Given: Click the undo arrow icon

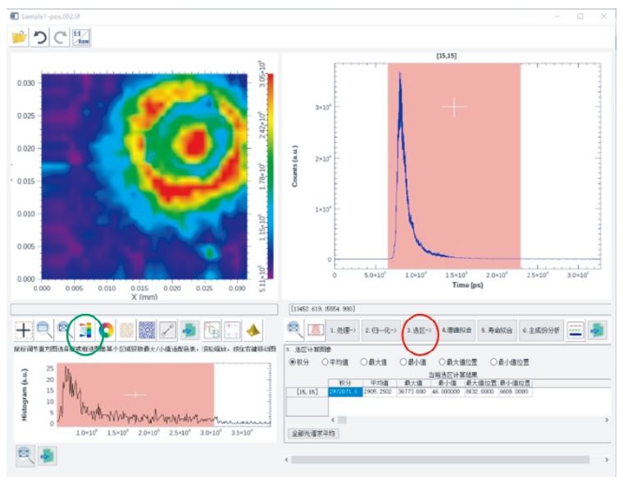Looking at the screenshot, I should 39,38.
